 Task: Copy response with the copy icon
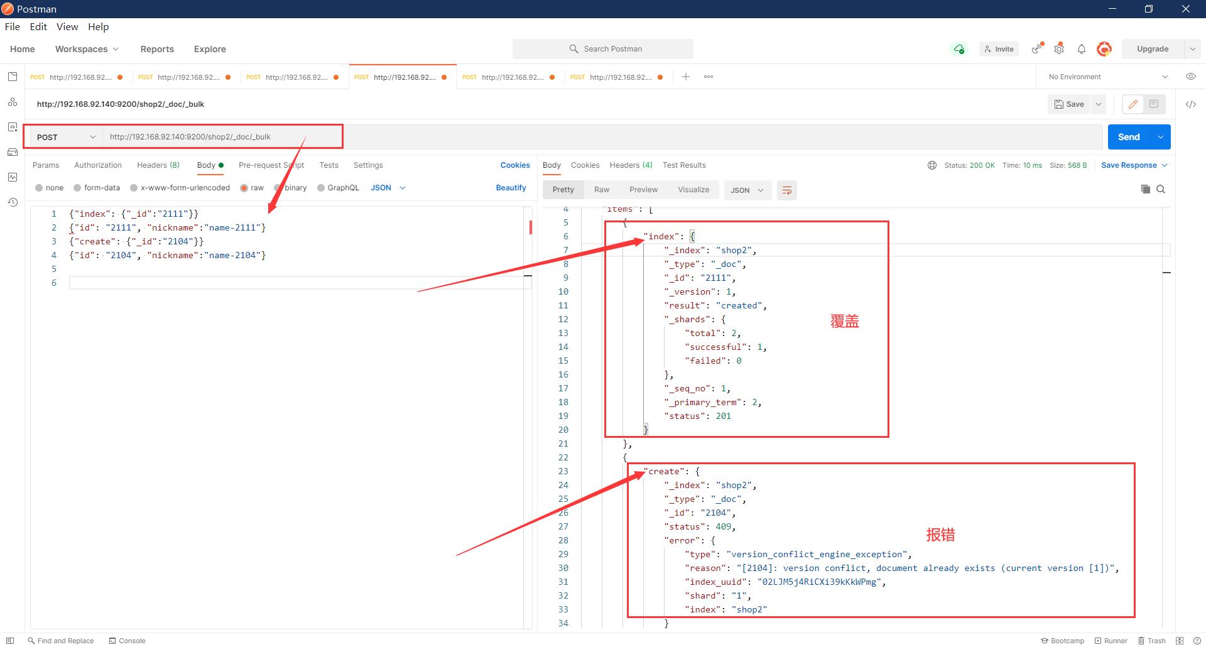[x=1145, y=189]
